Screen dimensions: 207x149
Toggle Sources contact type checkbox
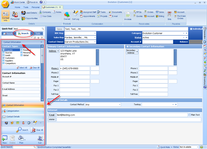[x=4, y=53]
